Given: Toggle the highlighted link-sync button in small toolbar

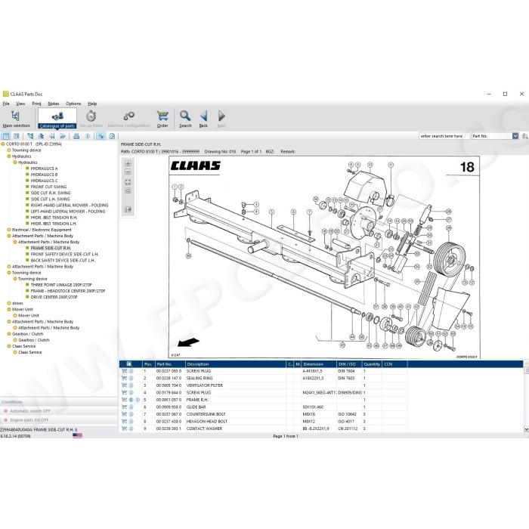Looking at the screenshot, I should pos(101,136).
